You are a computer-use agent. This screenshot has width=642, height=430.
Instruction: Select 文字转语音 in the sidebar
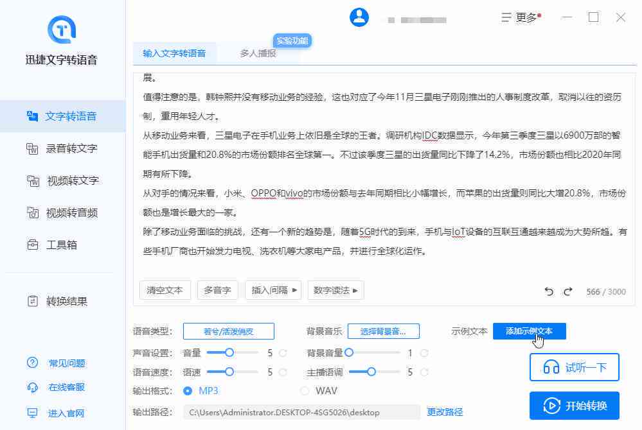(x=62, y=116)
